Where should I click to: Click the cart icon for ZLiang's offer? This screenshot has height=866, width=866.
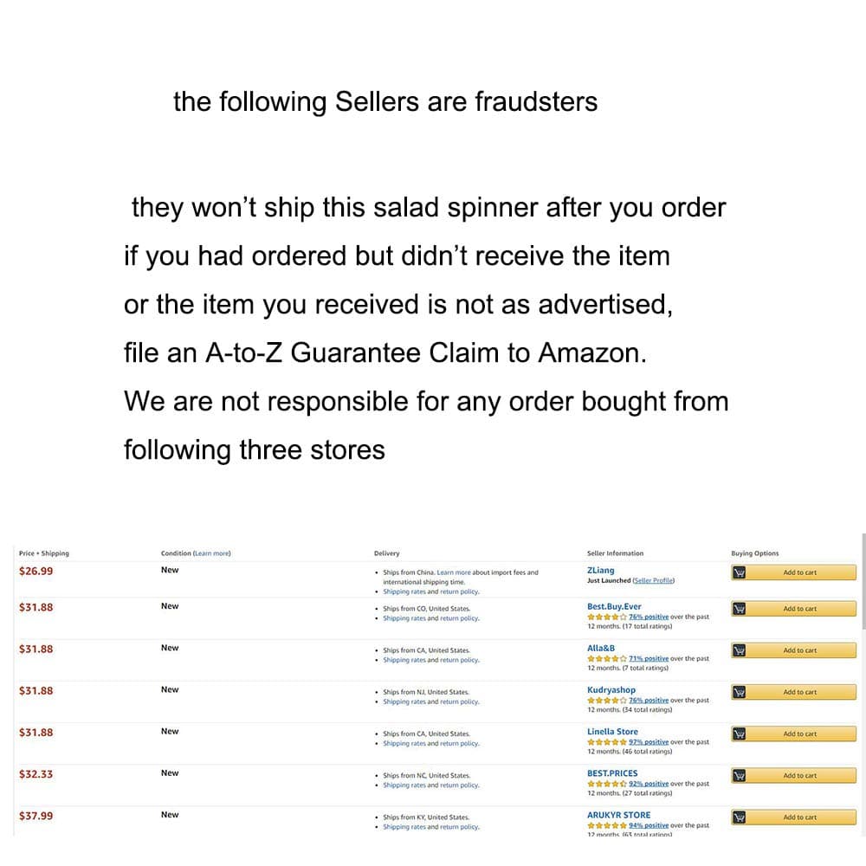pos(739,572)
